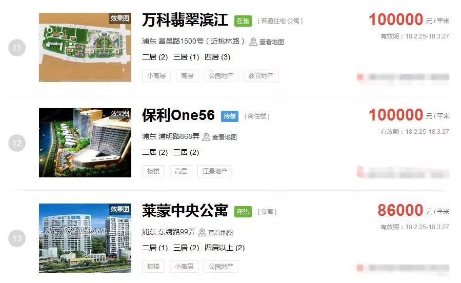Open 万科翡翠滨江 site plan thumbnail
This screenshot has width=461, height=283.
click(85, 47)
